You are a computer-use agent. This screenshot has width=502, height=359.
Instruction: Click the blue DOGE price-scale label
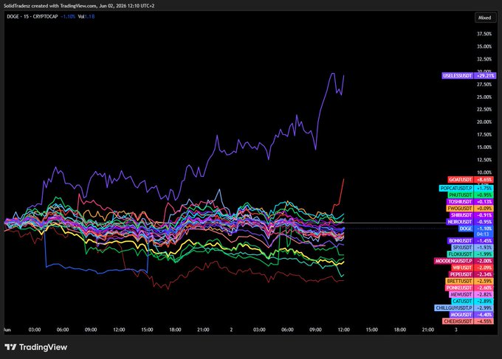(466, 229)
